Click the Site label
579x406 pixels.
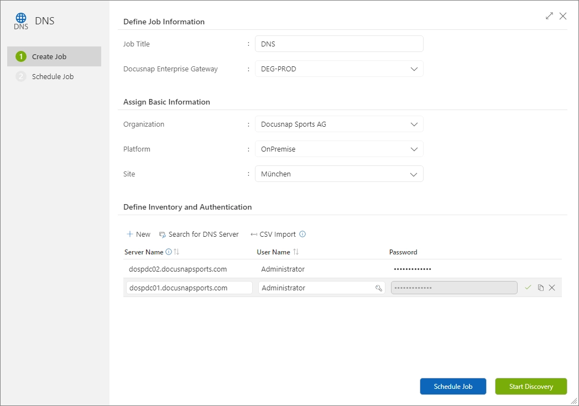129,174
